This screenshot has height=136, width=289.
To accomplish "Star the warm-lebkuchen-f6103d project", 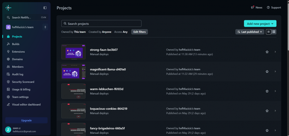I will (267, 91).
